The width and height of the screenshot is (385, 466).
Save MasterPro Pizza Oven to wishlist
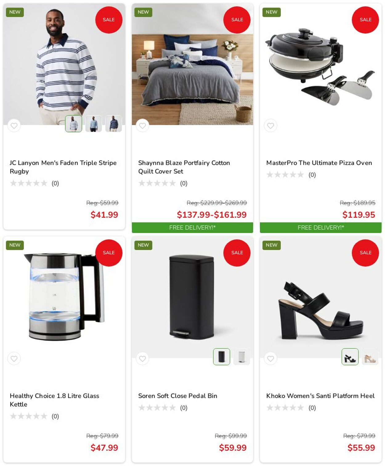pos(270,126)
